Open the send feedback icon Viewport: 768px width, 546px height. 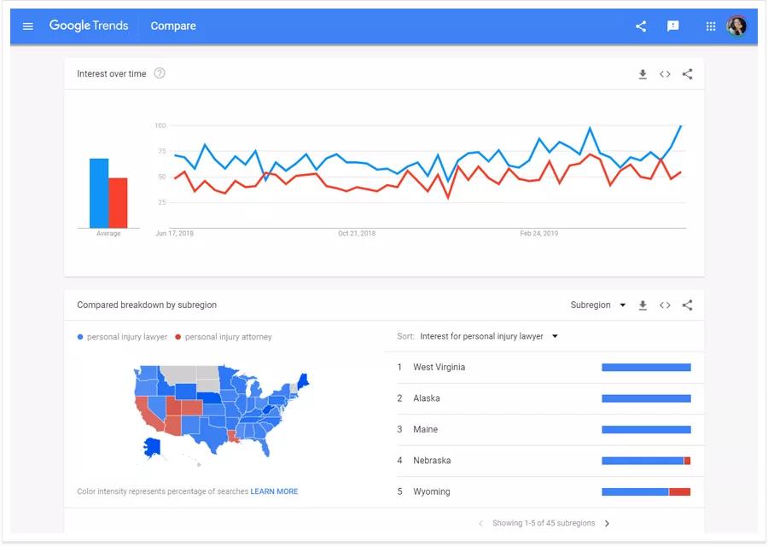point(673,26)
